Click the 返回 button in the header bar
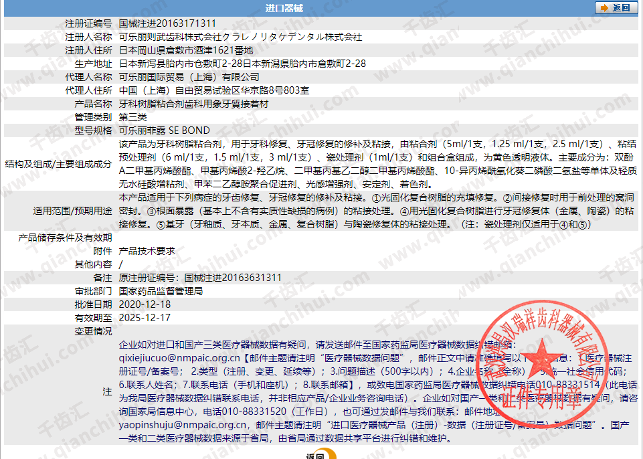The width and height of the screenshot is (643, 459). pos(615,8)
